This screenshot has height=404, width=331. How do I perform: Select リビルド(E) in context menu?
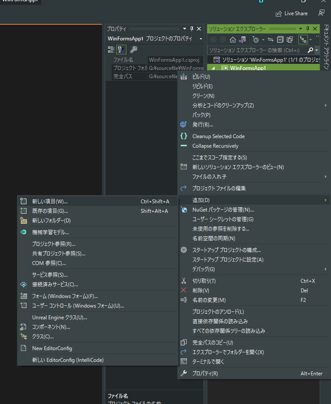coord(254,86)
